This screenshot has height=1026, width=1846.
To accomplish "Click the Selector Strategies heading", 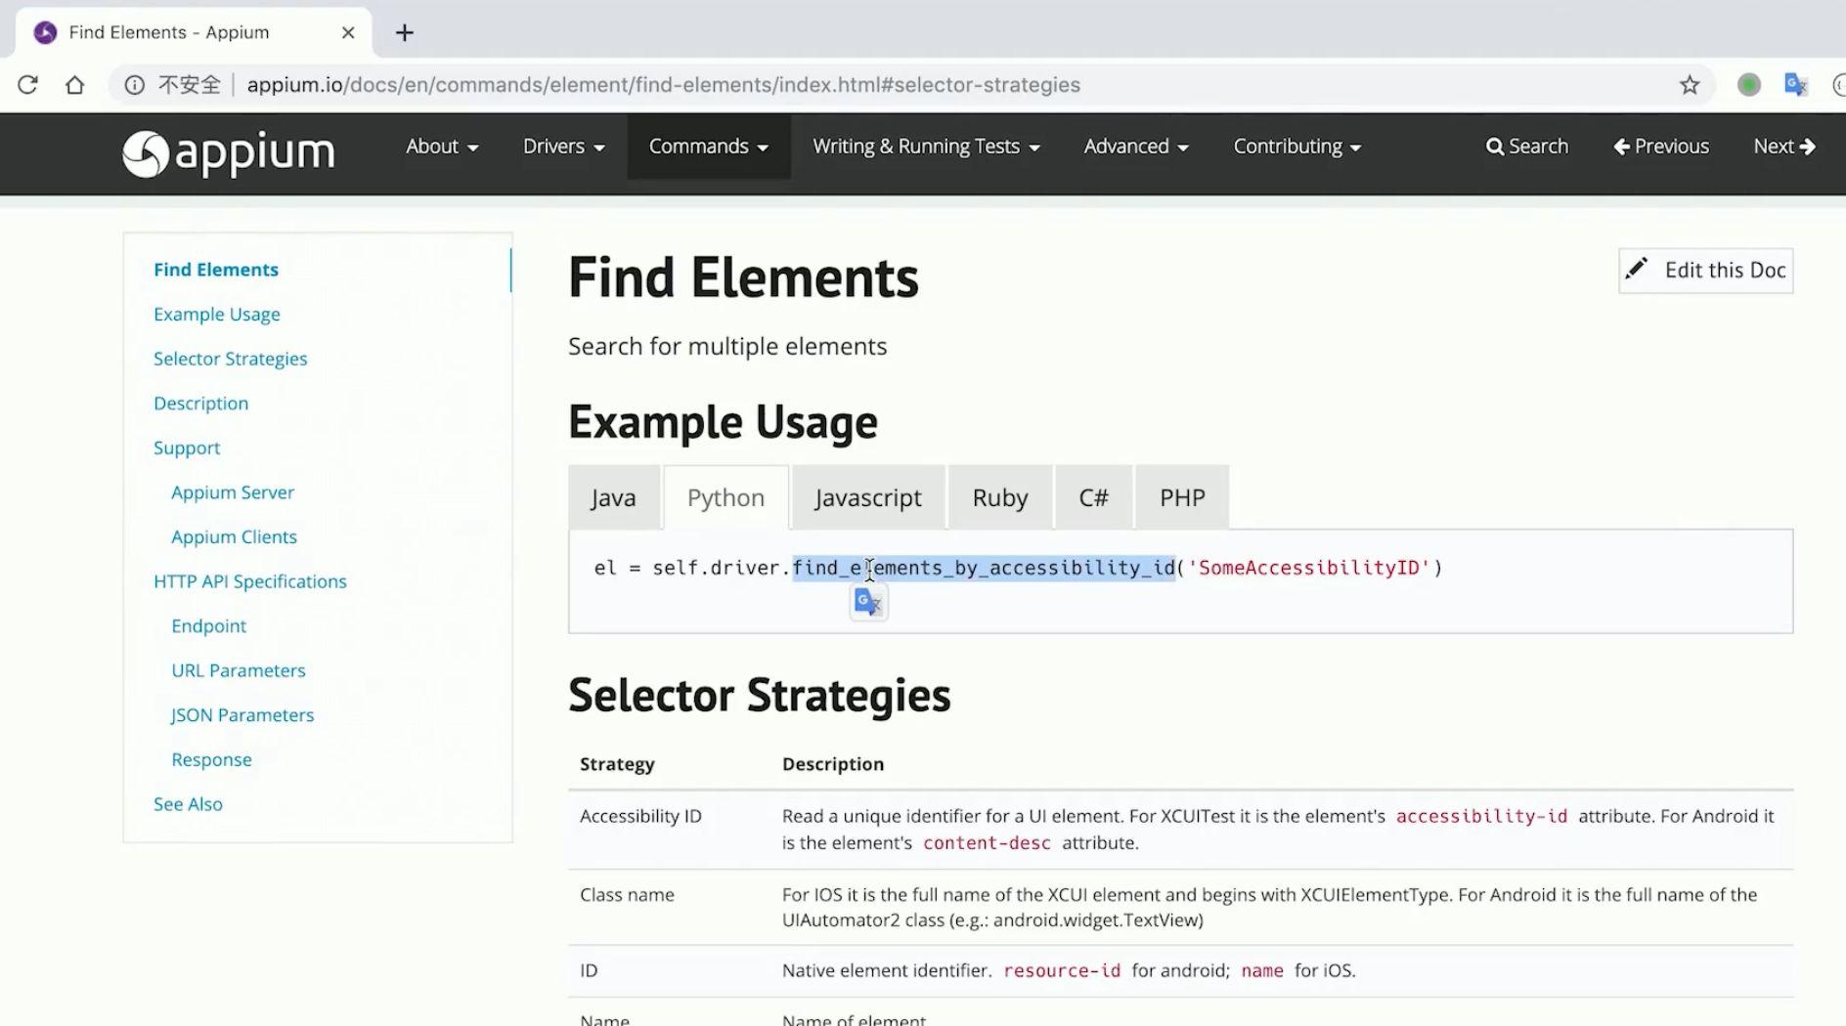I will point(760,696).
